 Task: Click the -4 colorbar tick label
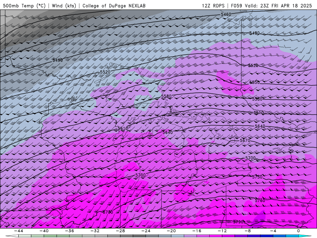click(x=273, y=231)
